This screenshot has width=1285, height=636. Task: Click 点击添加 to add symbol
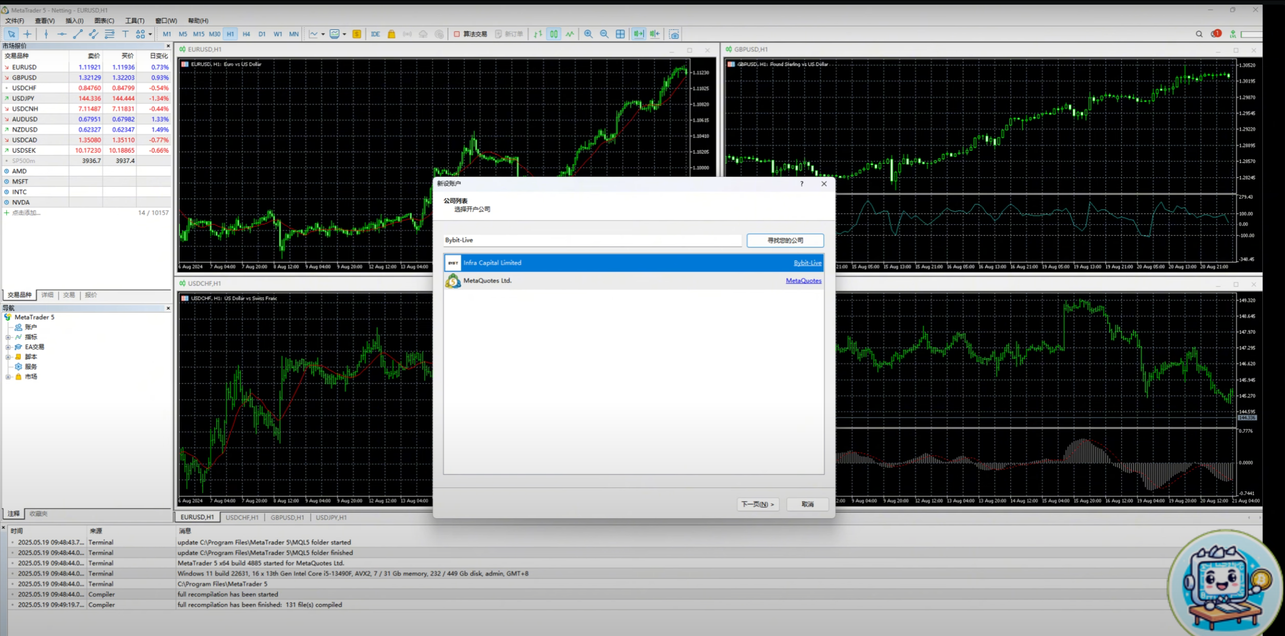[26, 213]
